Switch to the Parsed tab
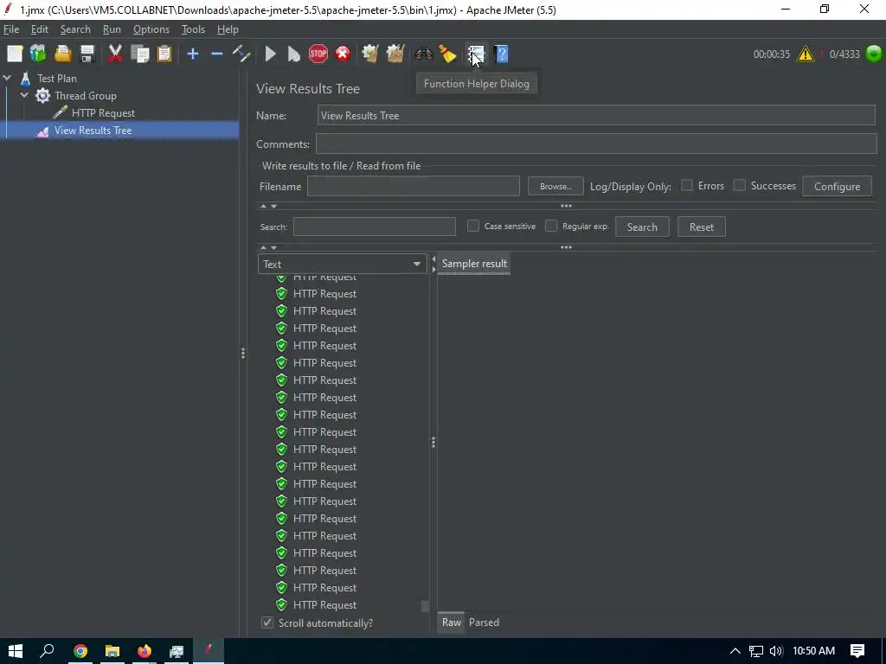This screenshot has height=664, width=886. point(484,622)
